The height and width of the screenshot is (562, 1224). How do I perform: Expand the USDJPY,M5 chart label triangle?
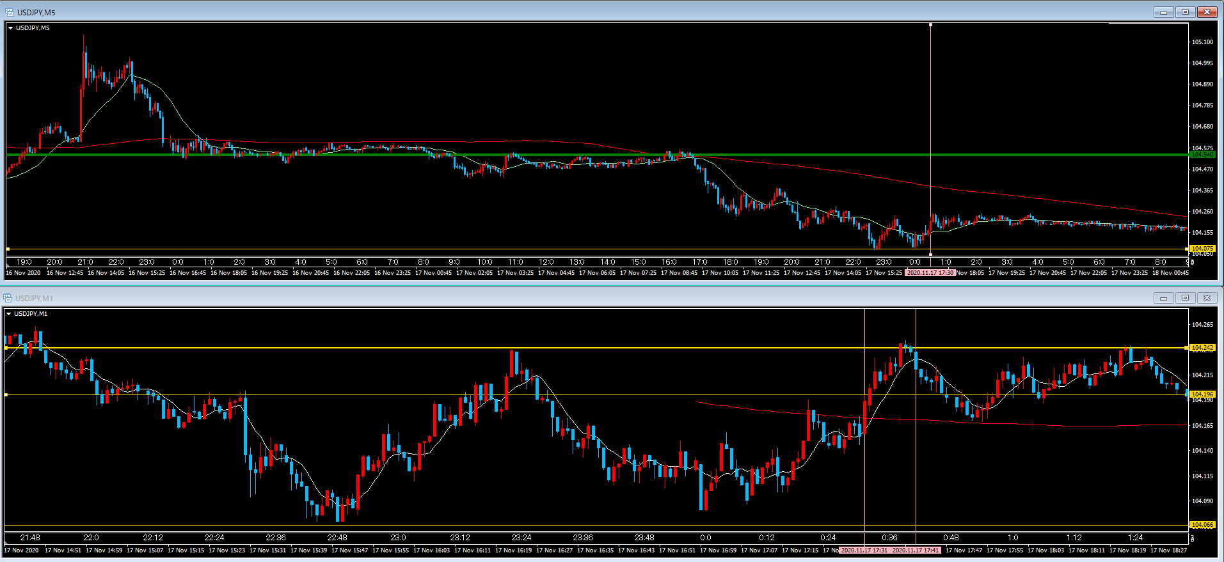[x=10, y=28]
